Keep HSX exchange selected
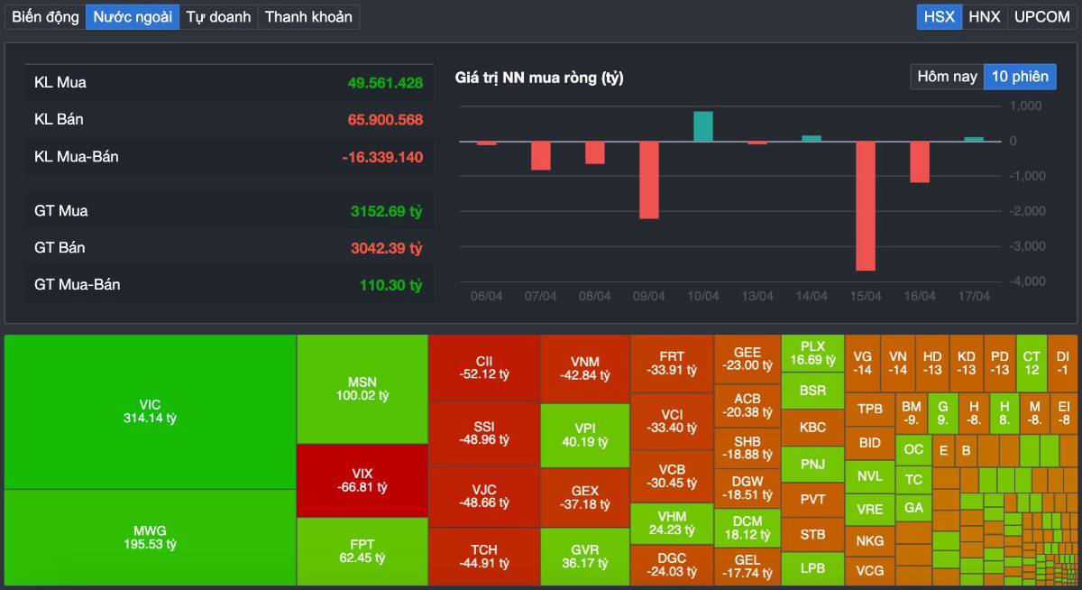The width and height of the screenshot is (1082, 590). [938, 16]
